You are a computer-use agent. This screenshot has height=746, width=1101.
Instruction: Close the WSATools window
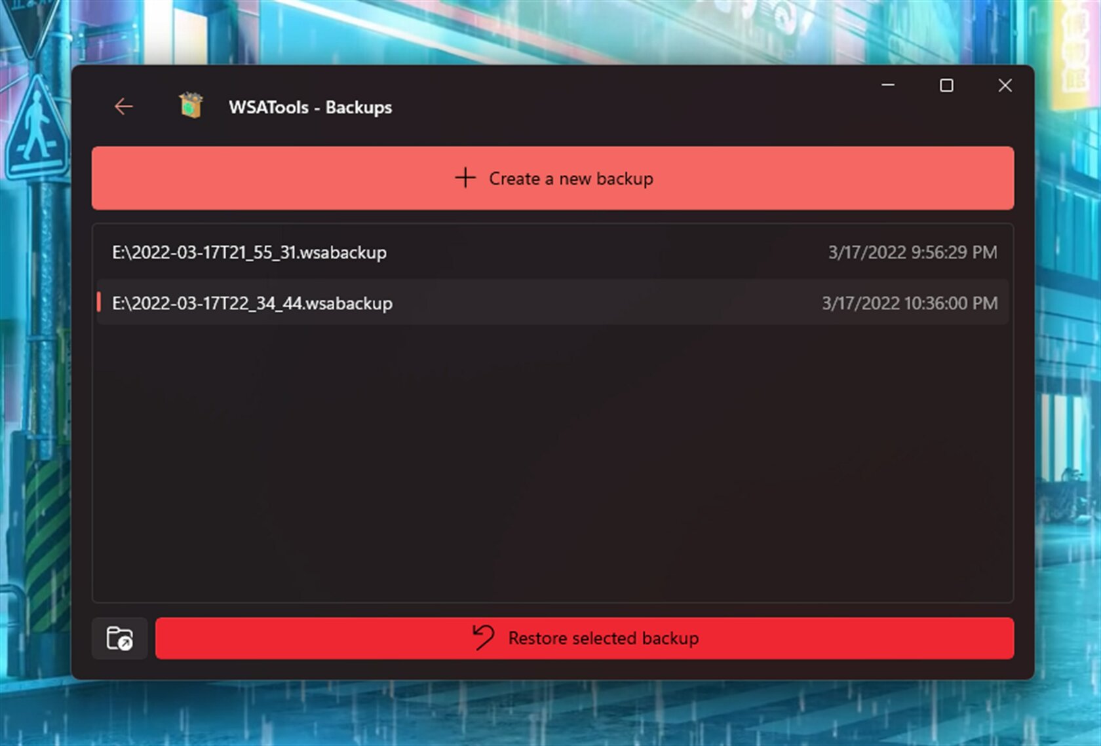pos(1005,85)
